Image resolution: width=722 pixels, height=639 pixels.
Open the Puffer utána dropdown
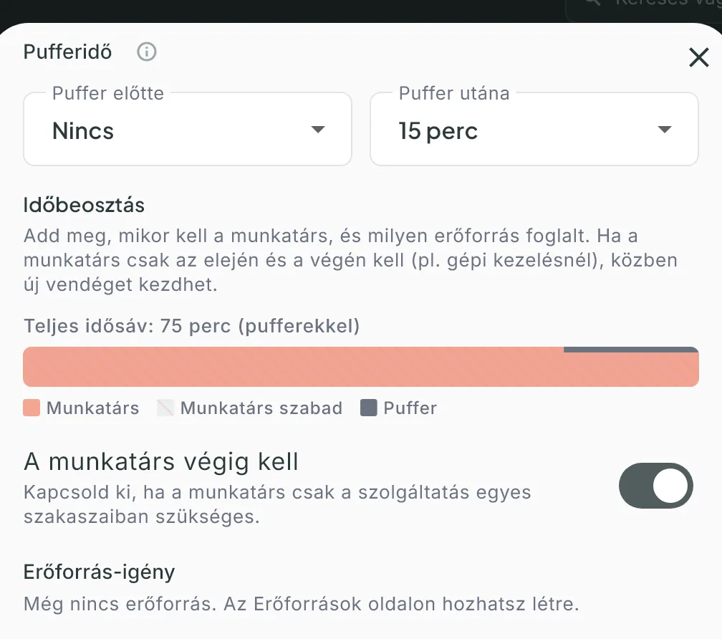[x=534, y=129]
